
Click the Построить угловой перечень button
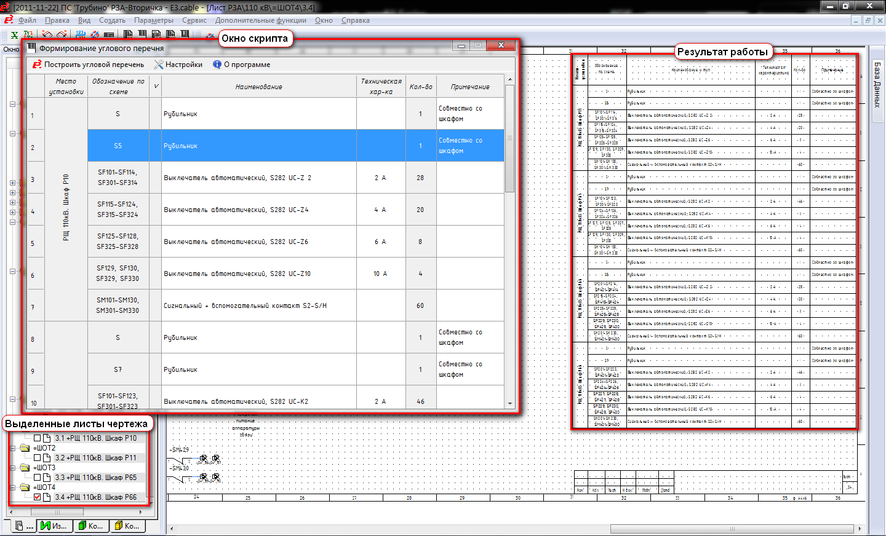94,65
